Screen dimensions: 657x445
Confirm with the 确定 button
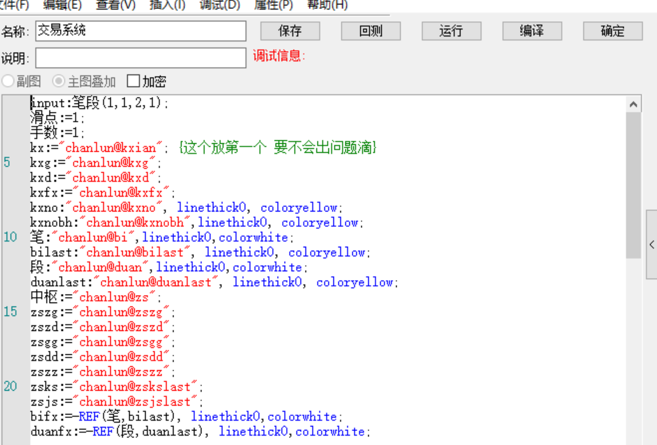[612, 31]
